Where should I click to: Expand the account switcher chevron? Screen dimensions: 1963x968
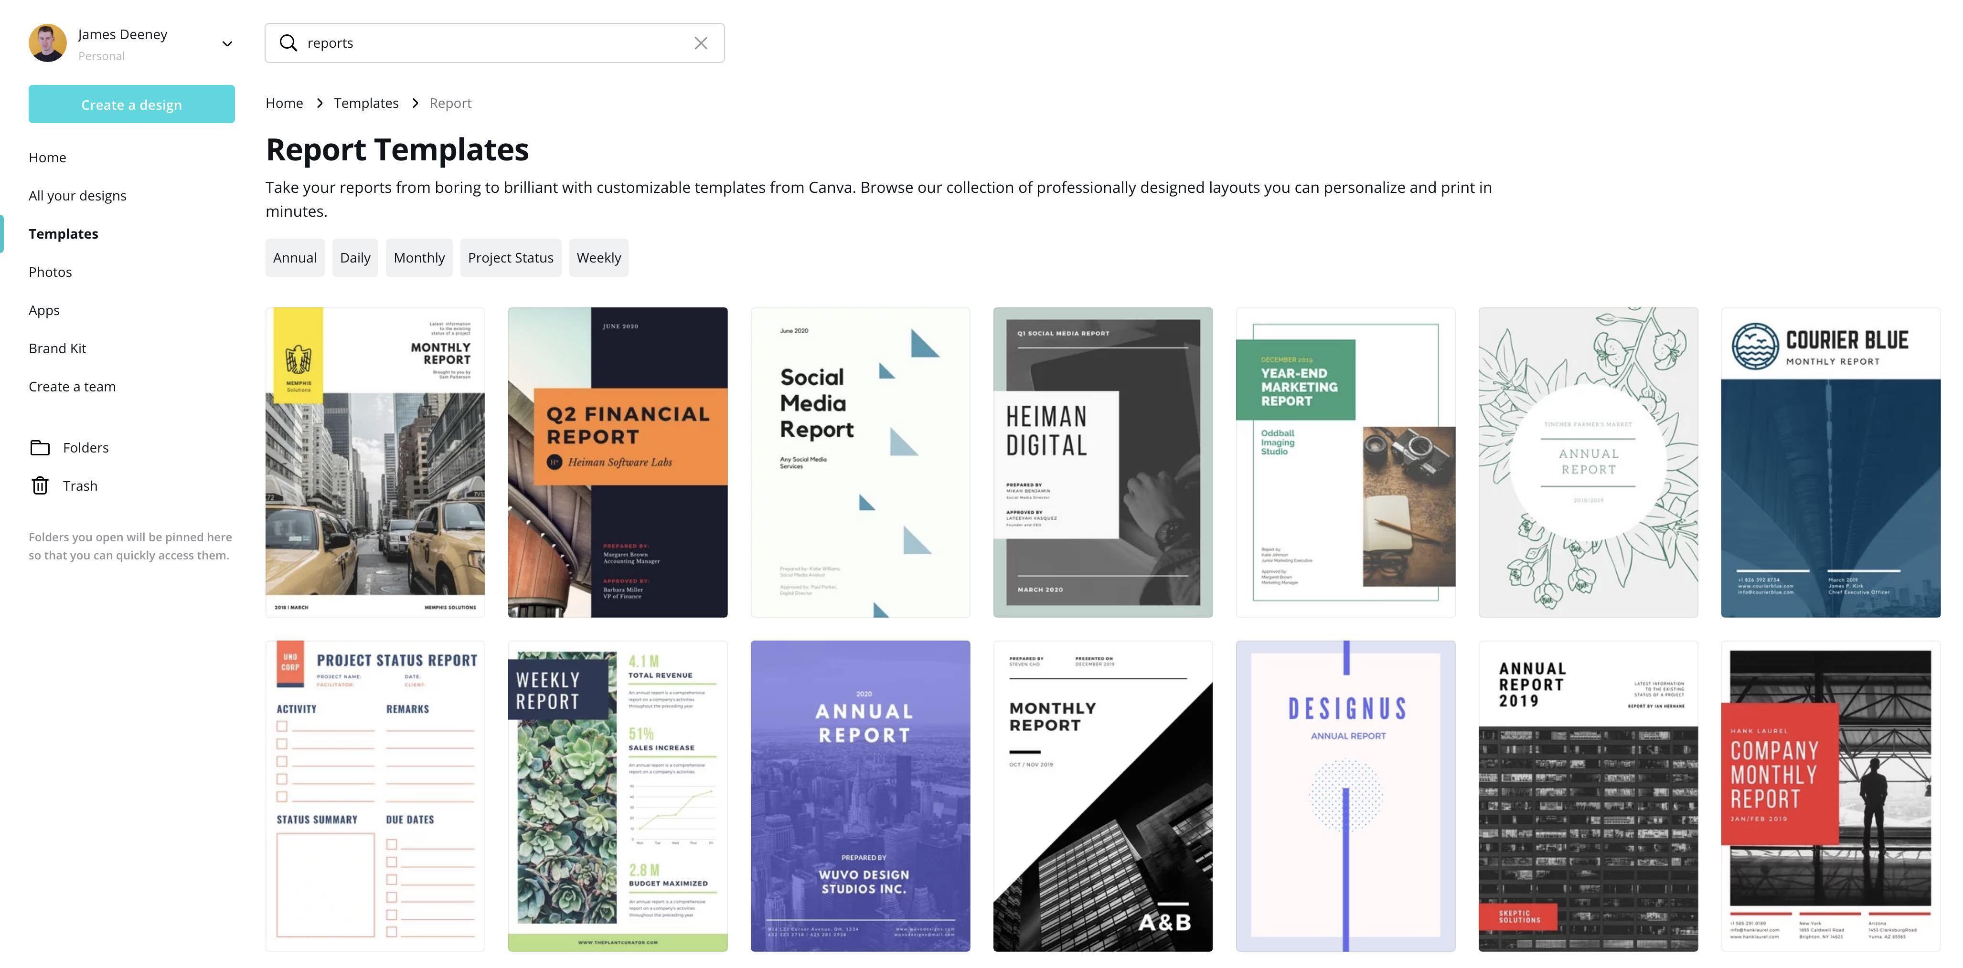click(x=227, y=44)
